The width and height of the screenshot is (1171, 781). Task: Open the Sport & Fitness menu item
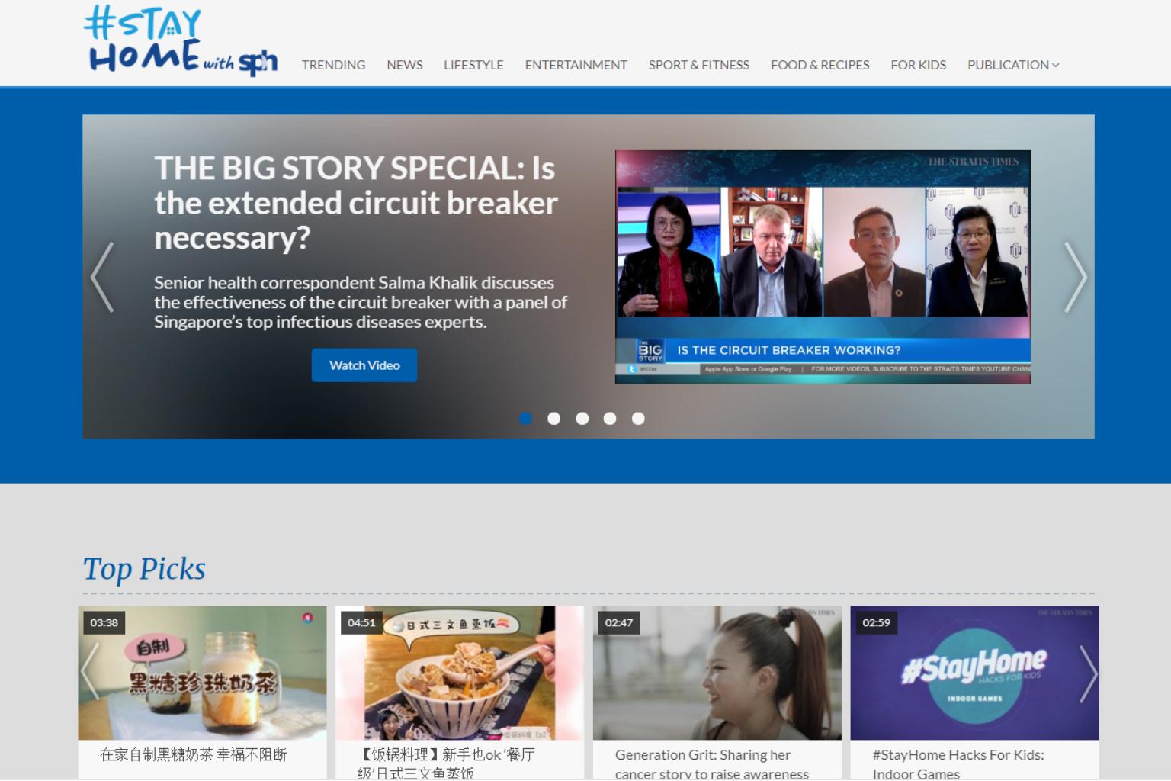coord(698,65)
